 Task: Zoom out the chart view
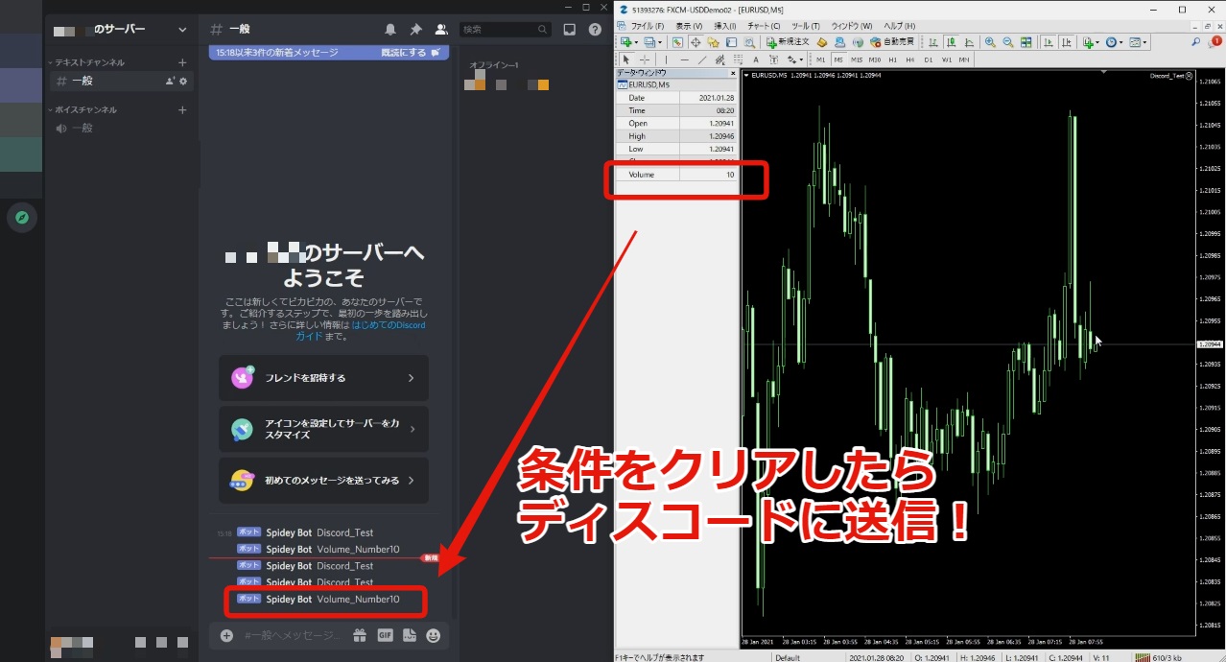1008,42
